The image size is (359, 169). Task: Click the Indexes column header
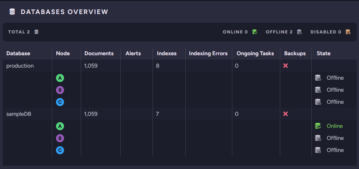coord(167,54)
